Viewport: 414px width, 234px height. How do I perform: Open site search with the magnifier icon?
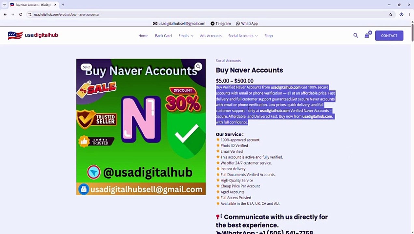click(x=356, y=35)
